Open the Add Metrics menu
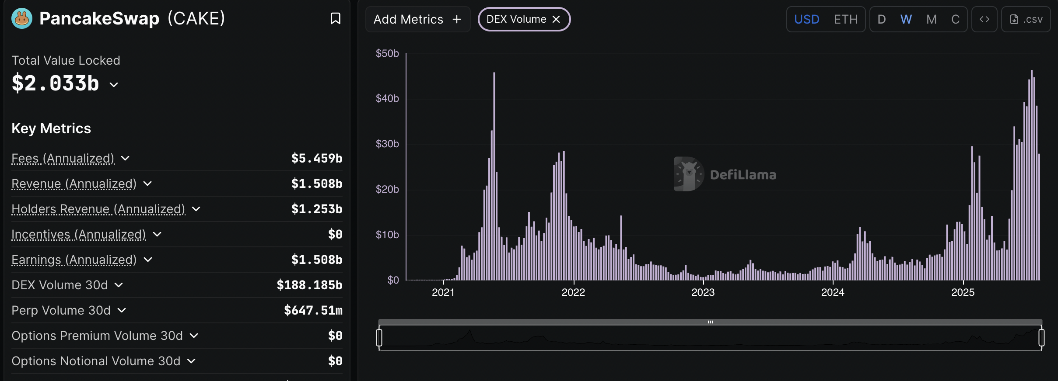Image resolution: width=1058 pixels, height=381 pixels. tap(418, 19)
